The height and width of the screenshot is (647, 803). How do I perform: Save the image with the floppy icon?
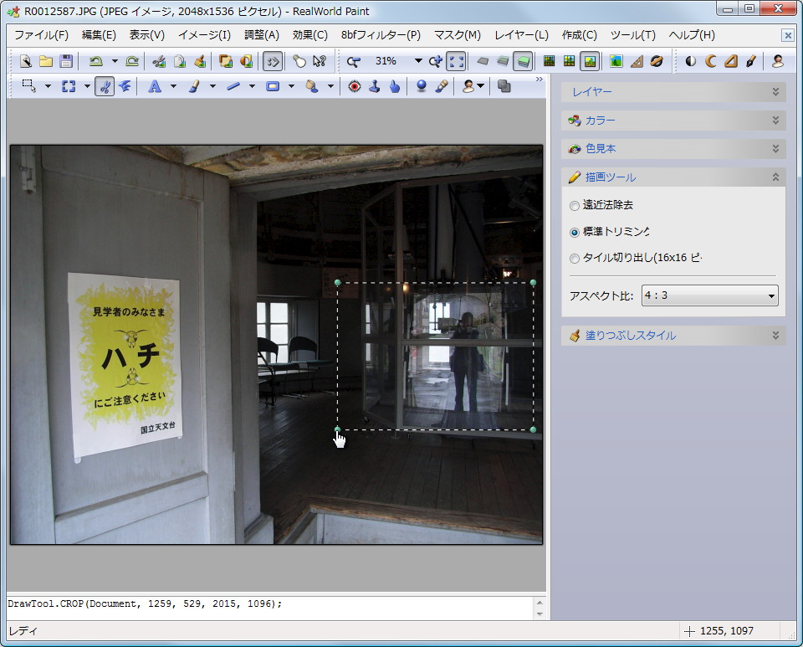point(66,61)
